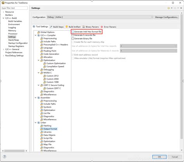Click the C/C++ Compiler tool icon
Viewport: 184px width, 162px height.
[38, 35]
